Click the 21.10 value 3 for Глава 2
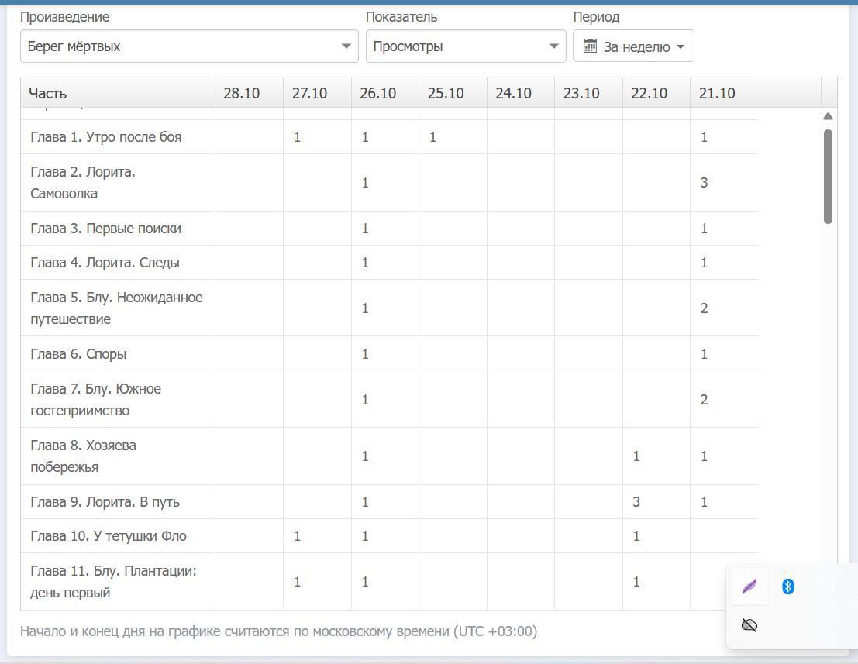Screen dimensions: 858x664 pos(704,183)
